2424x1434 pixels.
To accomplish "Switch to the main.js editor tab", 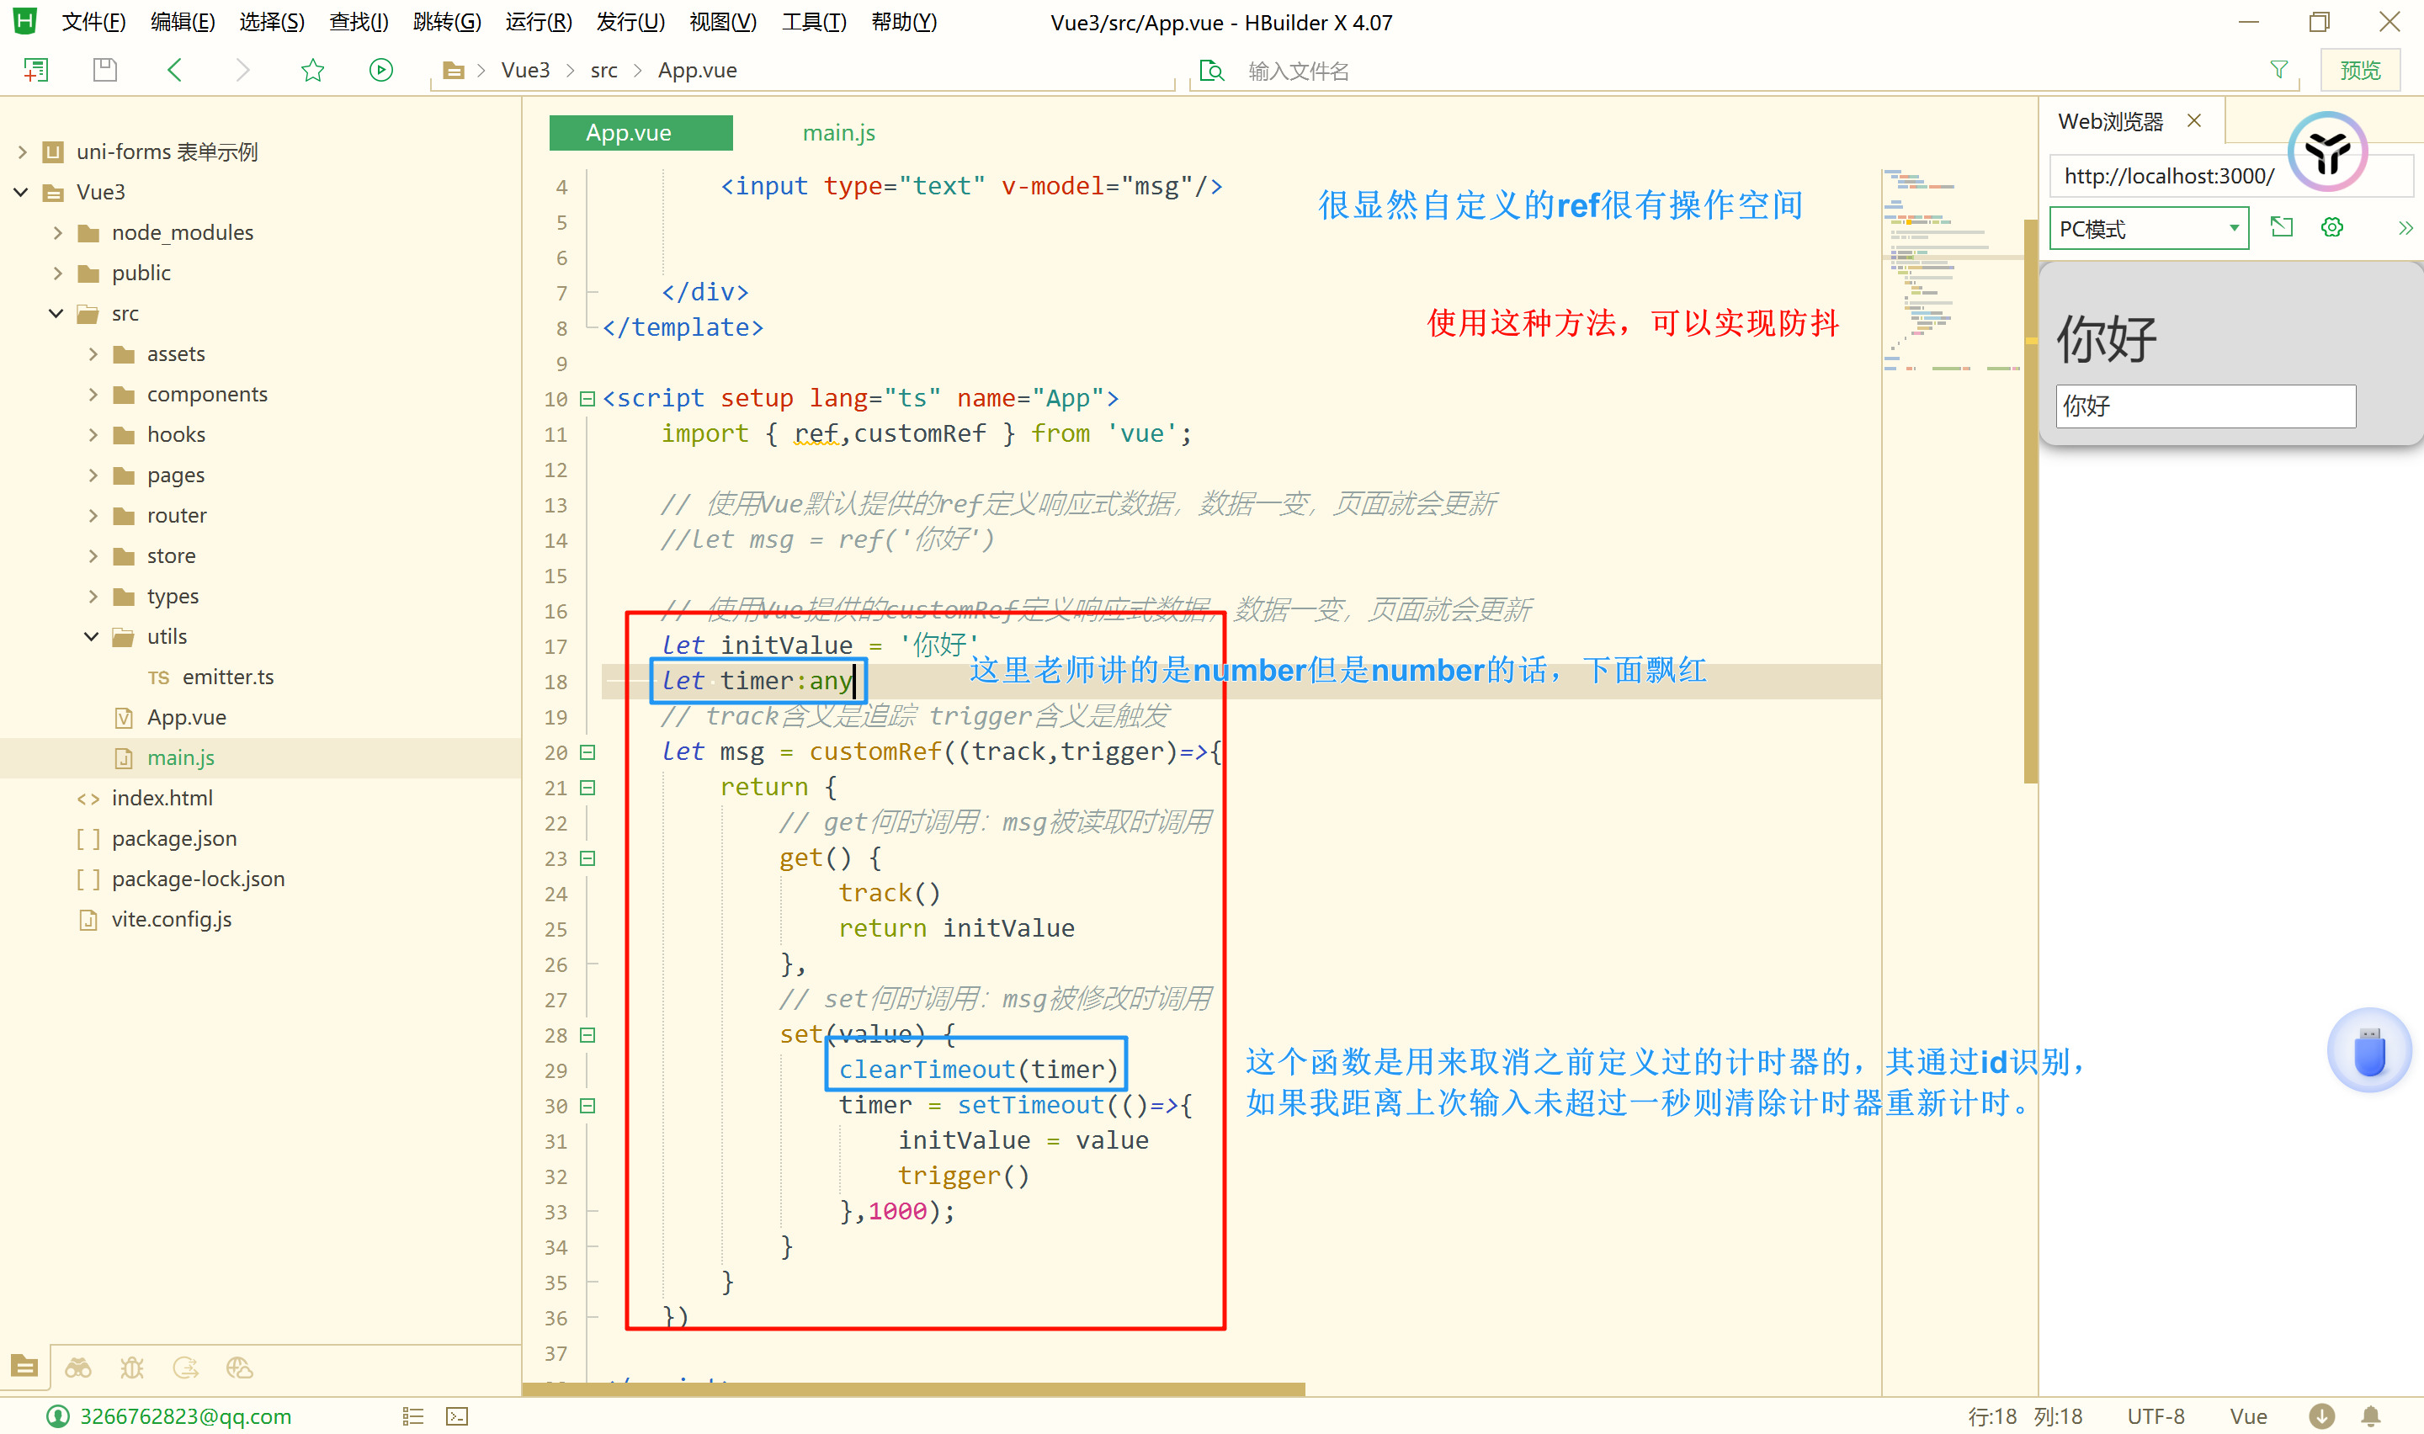I will coord(837,132).
